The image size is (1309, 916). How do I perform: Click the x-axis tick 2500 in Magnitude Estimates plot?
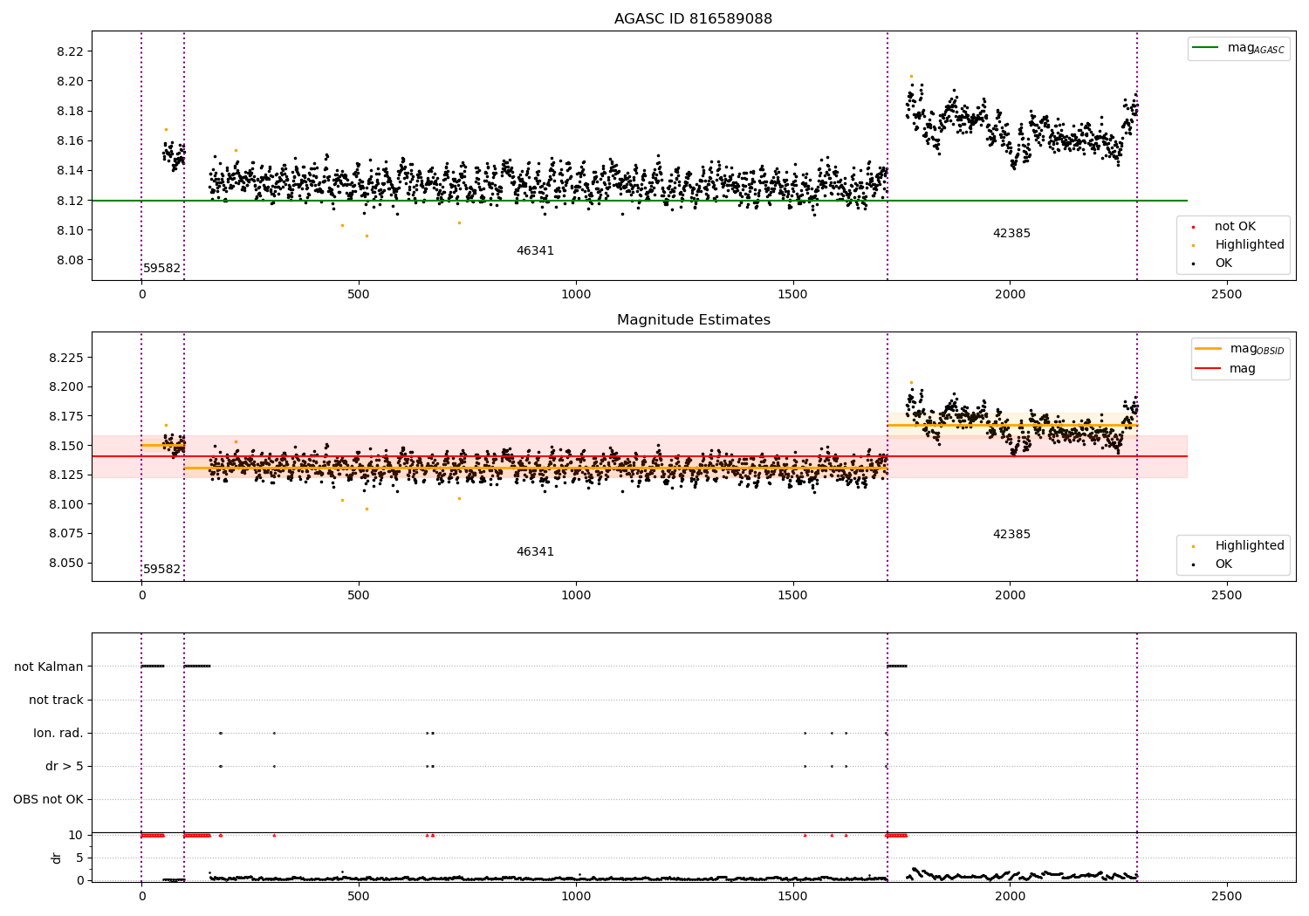[1227, 596]
